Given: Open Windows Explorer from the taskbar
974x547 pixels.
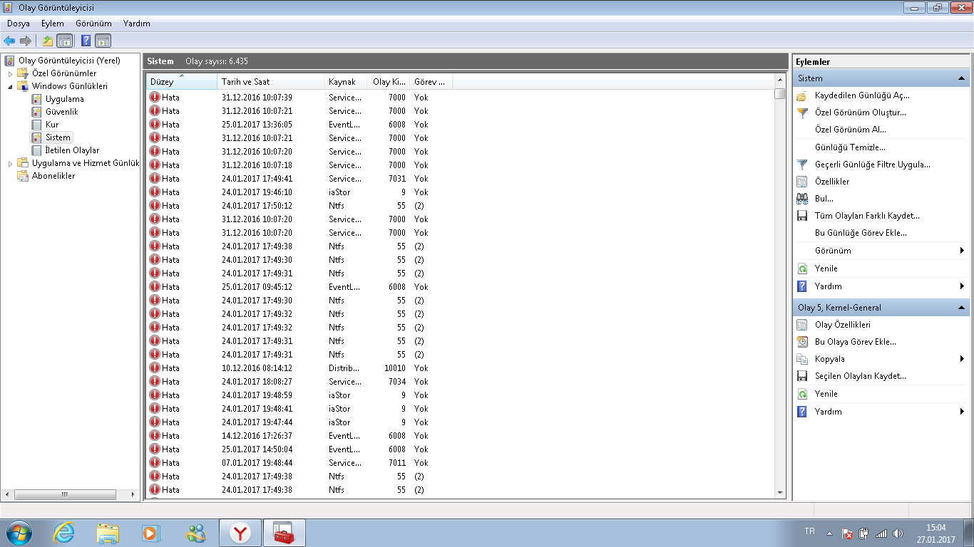Looking at the screenshot, I should [x=108, y=533].
